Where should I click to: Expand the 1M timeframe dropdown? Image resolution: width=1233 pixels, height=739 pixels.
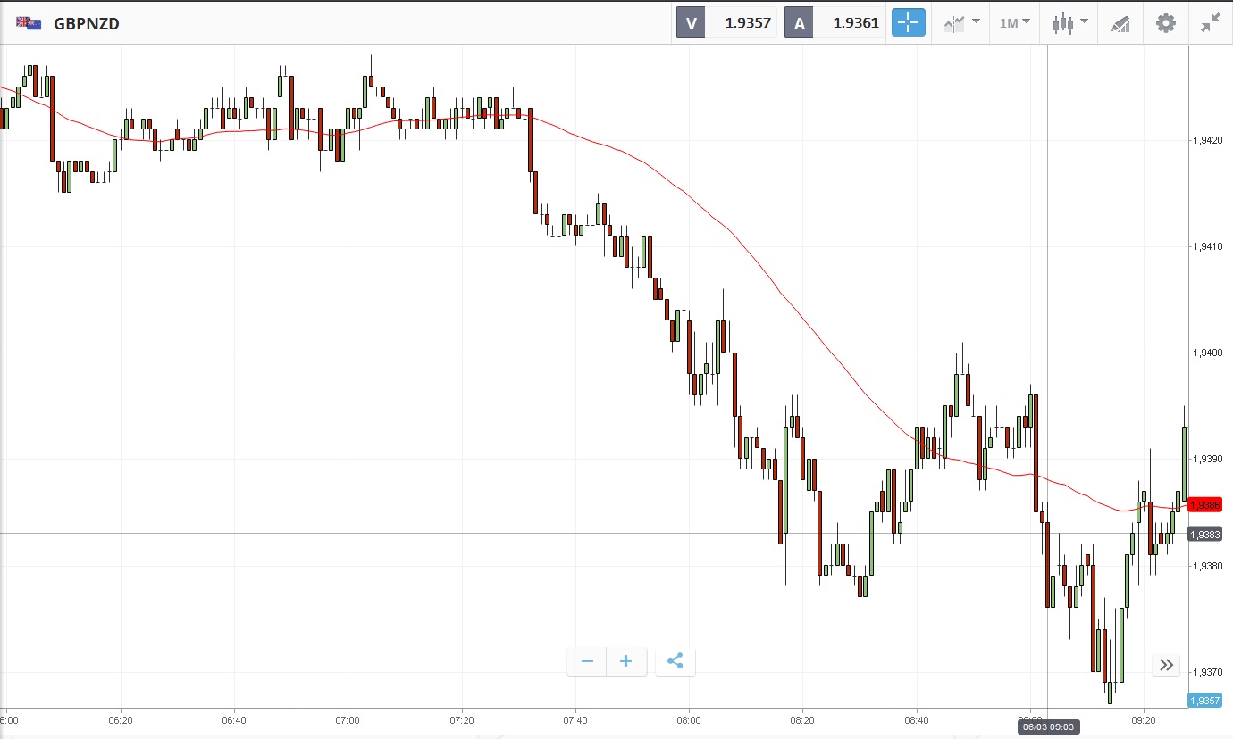click(1014, 23)
